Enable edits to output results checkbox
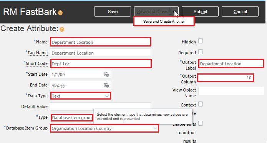The image size is (267, 143). pos(201,123)
